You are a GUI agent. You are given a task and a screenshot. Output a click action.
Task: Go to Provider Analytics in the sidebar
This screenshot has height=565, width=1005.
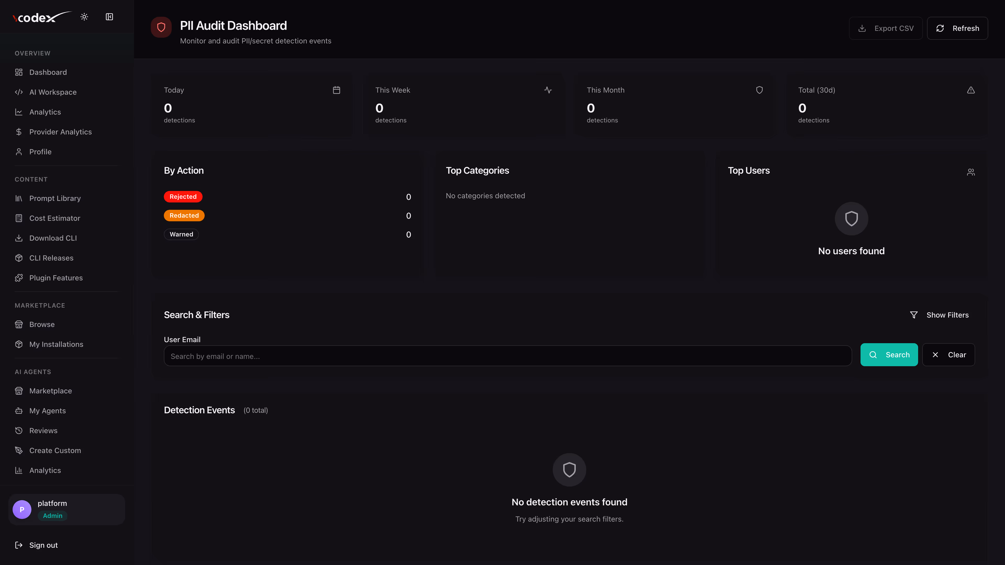(60, 132)
